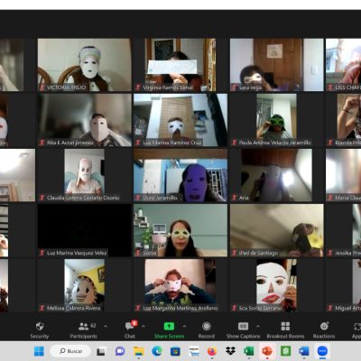Select the Sonia video tile

180,230
